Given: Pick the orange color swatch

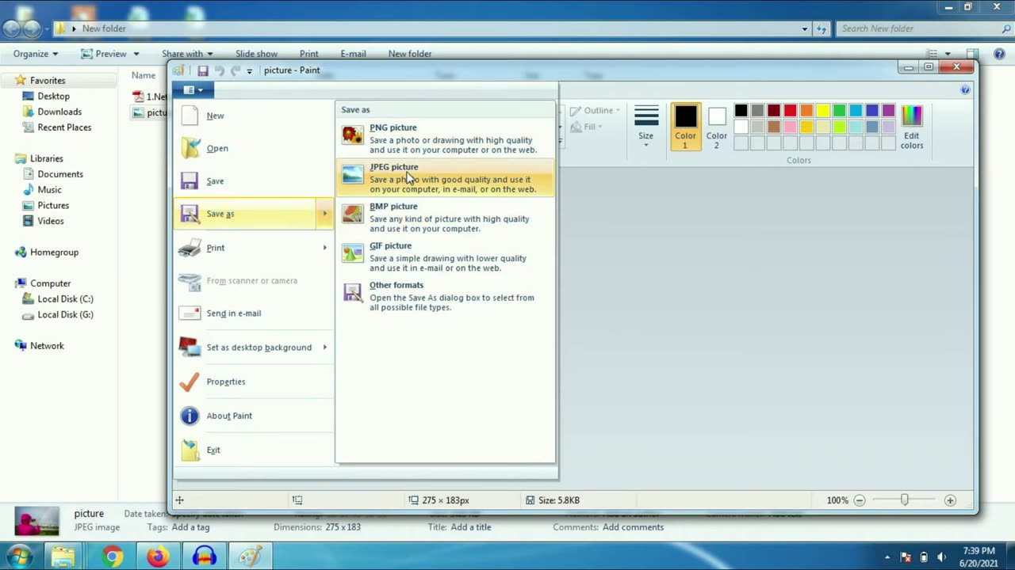Looking at the screenshot, I should [x=806, y=111].
